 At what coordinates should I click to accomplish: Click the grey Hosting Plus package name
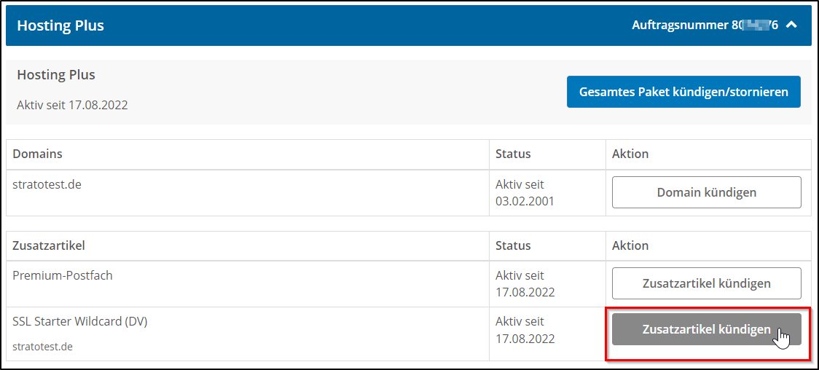(x=56, y=74)
